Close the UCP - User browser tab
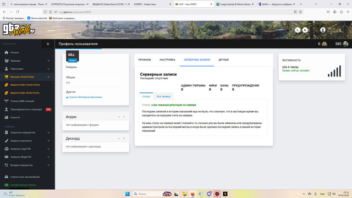352x198 pixels. 211,4
